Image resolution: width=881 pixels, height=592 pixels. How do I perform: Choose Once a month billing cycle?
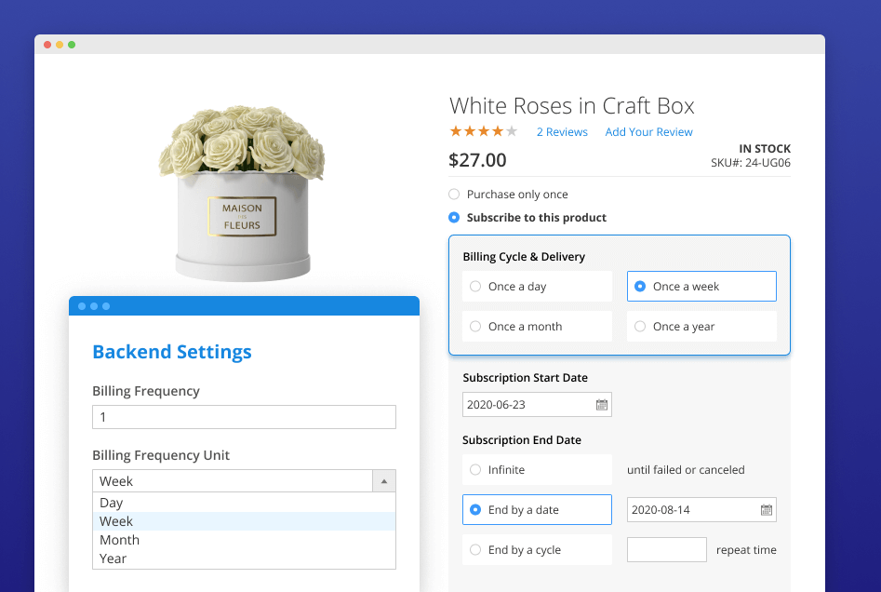pyautogui.click(x=476, y=327)
